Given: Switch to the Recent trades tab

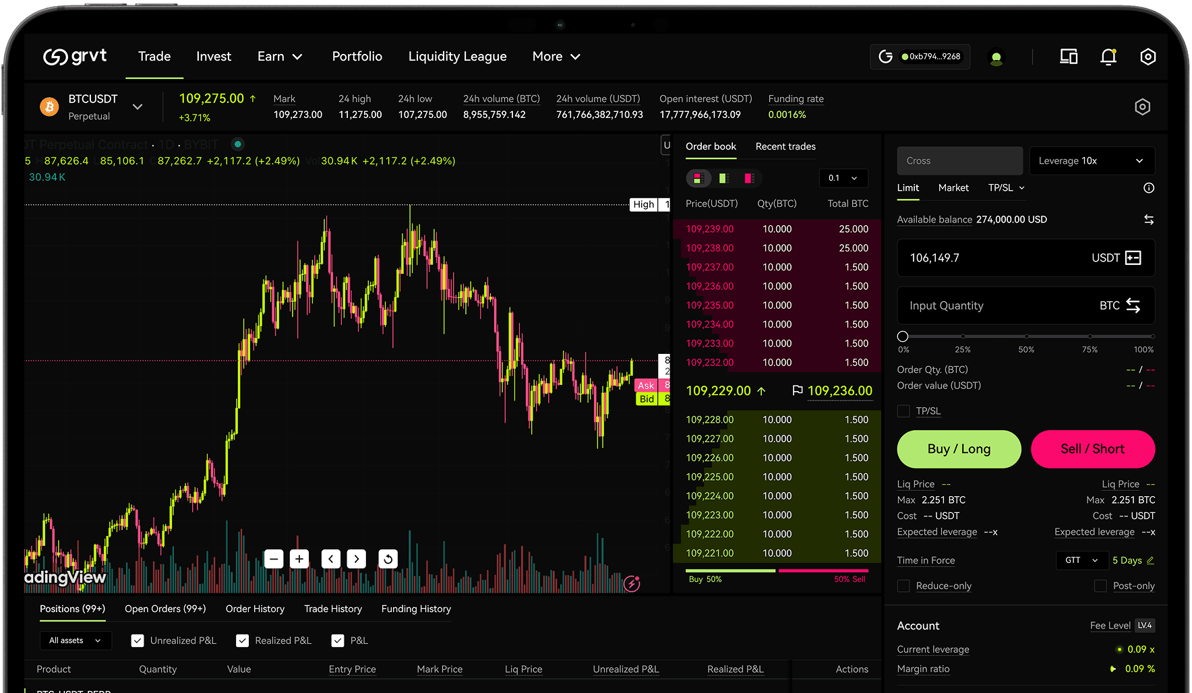Looking at the screenshot, I should click(785, 146).
